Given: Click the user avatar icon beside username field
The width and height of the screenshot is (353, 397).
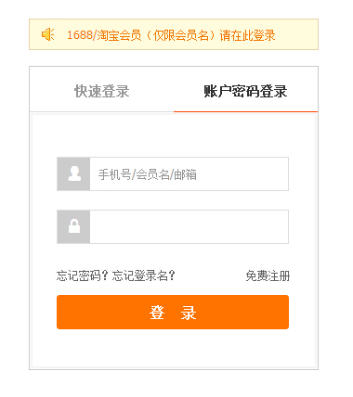Looking at the screenshot, I should (74, 173).
